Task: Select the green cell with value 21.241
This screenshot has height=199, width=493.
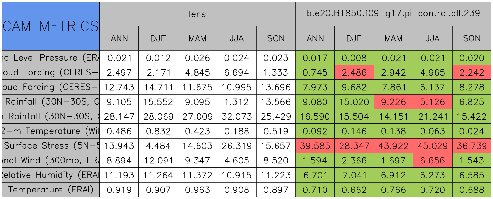Action: coord(433,116)
